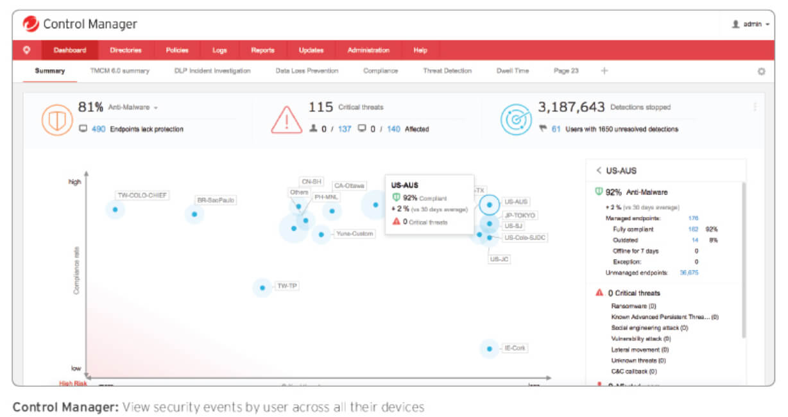The image size is (788, 417).
Task: Open the widget options dots beside Detections stopped
Action: pos(754,107)
